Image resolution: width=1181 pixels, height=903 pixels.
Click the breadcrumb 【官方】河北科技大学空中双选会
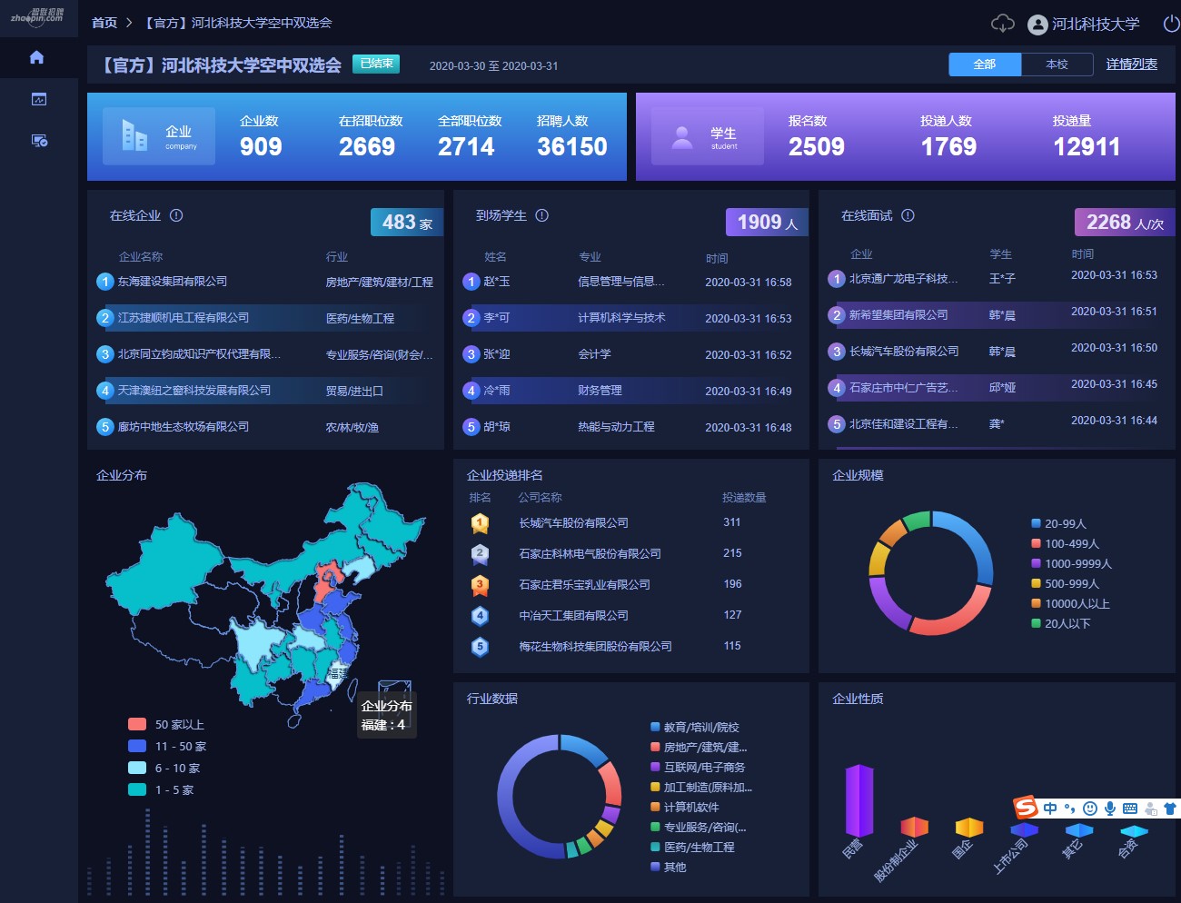click(238, 23)
